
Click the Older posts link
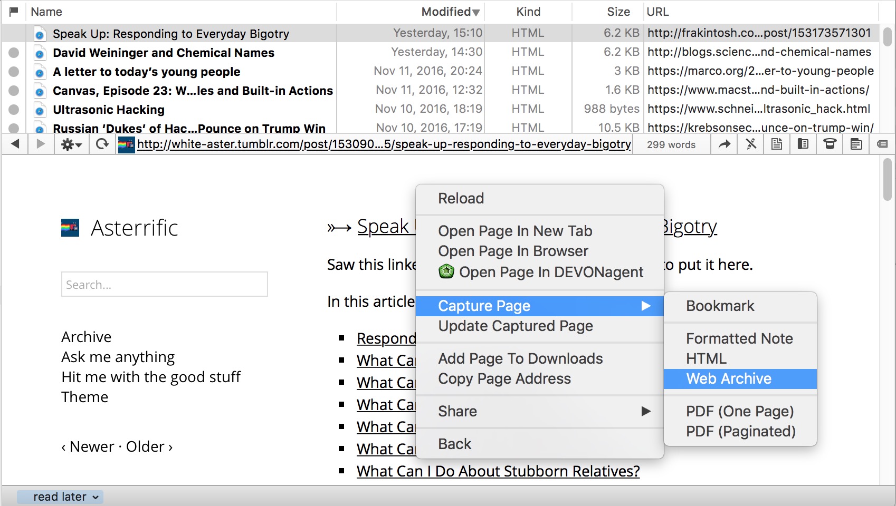pos(146,446)
